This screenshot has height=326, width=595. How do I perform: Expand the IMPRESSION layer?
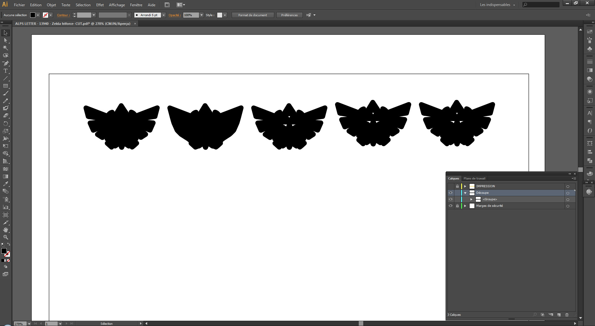(465, 186)
